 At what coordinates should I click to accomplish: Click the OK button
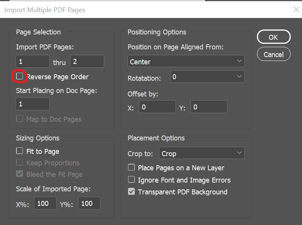(273, 37)
